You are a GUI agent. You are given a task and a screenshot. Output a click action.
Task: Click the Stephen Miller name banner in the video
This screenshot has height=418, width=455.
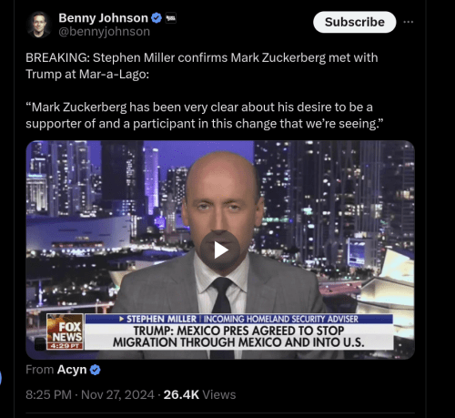coord(238,319)
